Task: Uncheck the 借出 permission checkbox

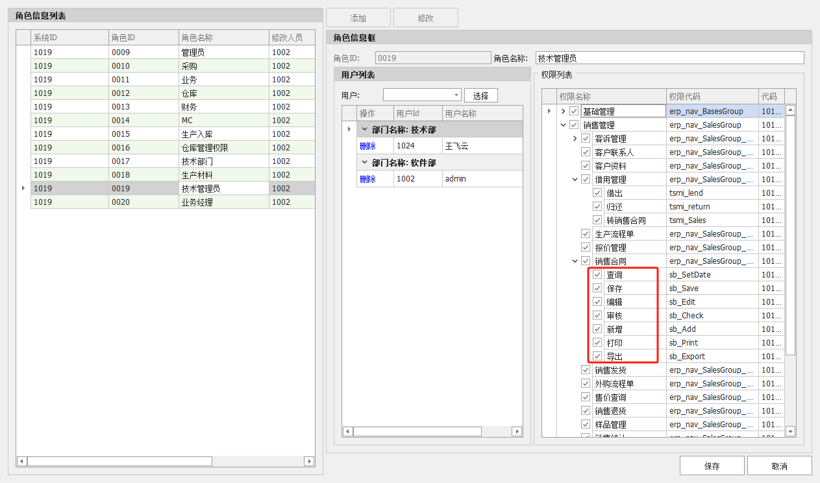Action: coord(597,193)
